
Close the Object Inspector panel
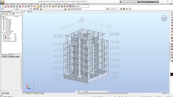(21, 11)
